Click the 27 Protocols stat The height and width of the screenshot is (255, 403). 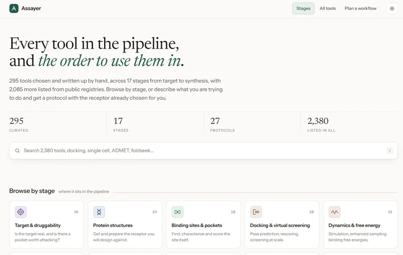click(x=223, y=124)
